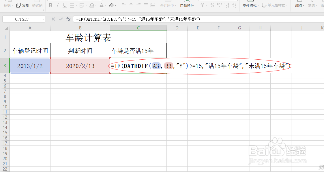Select all cells with the corner button

(x=5, y=28)
